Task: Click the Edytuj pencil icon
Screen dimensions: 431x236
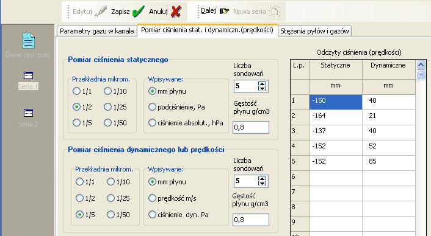Action: click(x=101, y=12)
